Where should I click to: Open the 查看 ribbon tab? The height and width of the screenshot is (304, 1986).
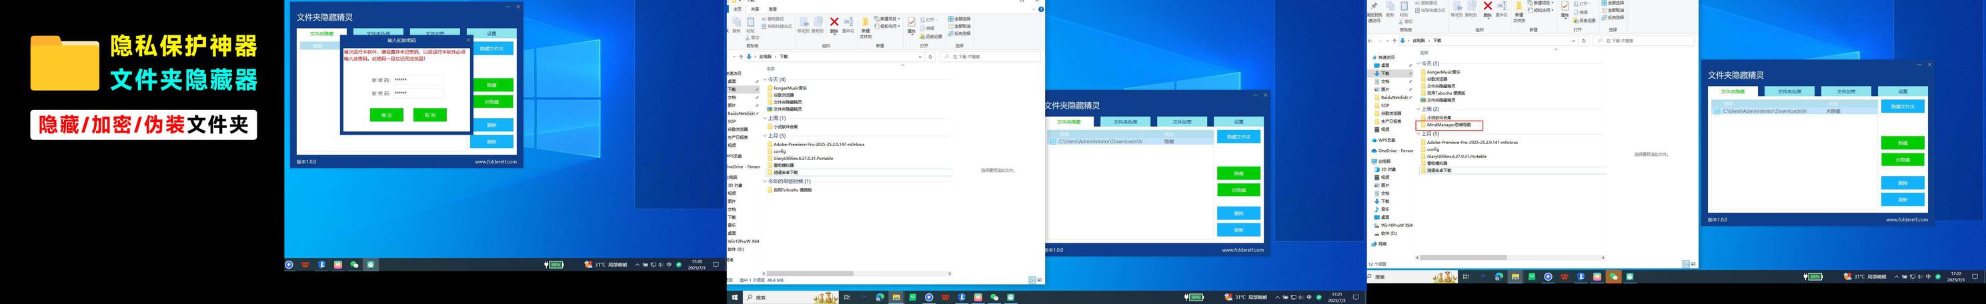[x=772, y=9]
